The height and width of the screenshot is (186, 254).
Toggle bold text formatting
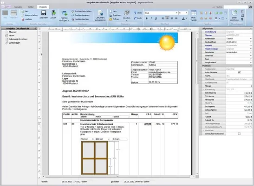click(147, 19)
